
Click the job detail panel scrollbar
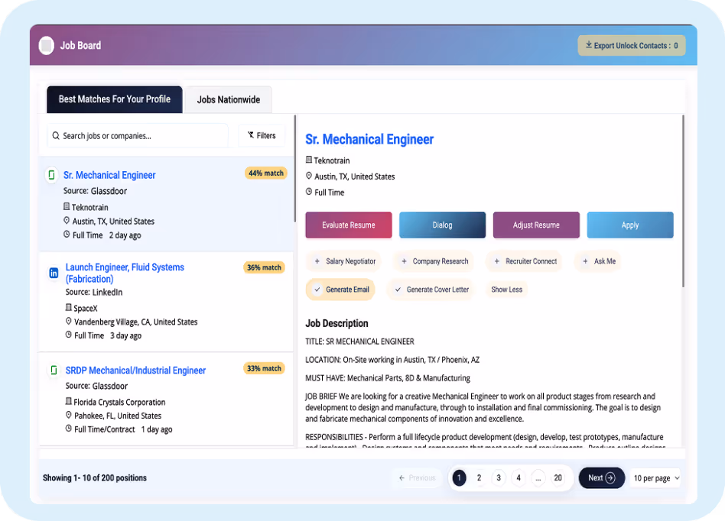pos(683,201)
